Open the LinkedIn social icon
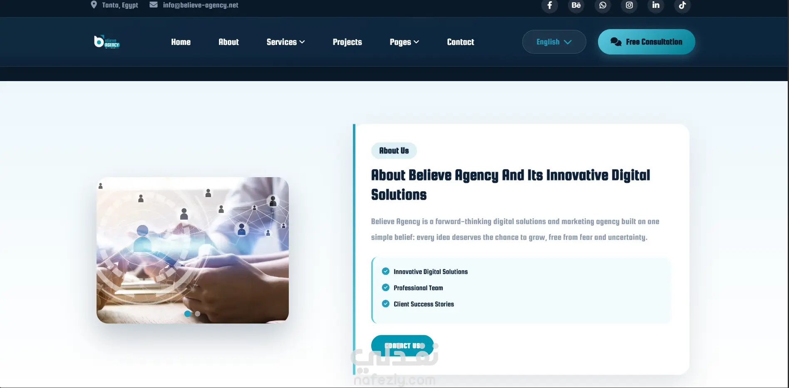Image resolution: width=789 pixels, height=388 pixels. click(656, 5)
